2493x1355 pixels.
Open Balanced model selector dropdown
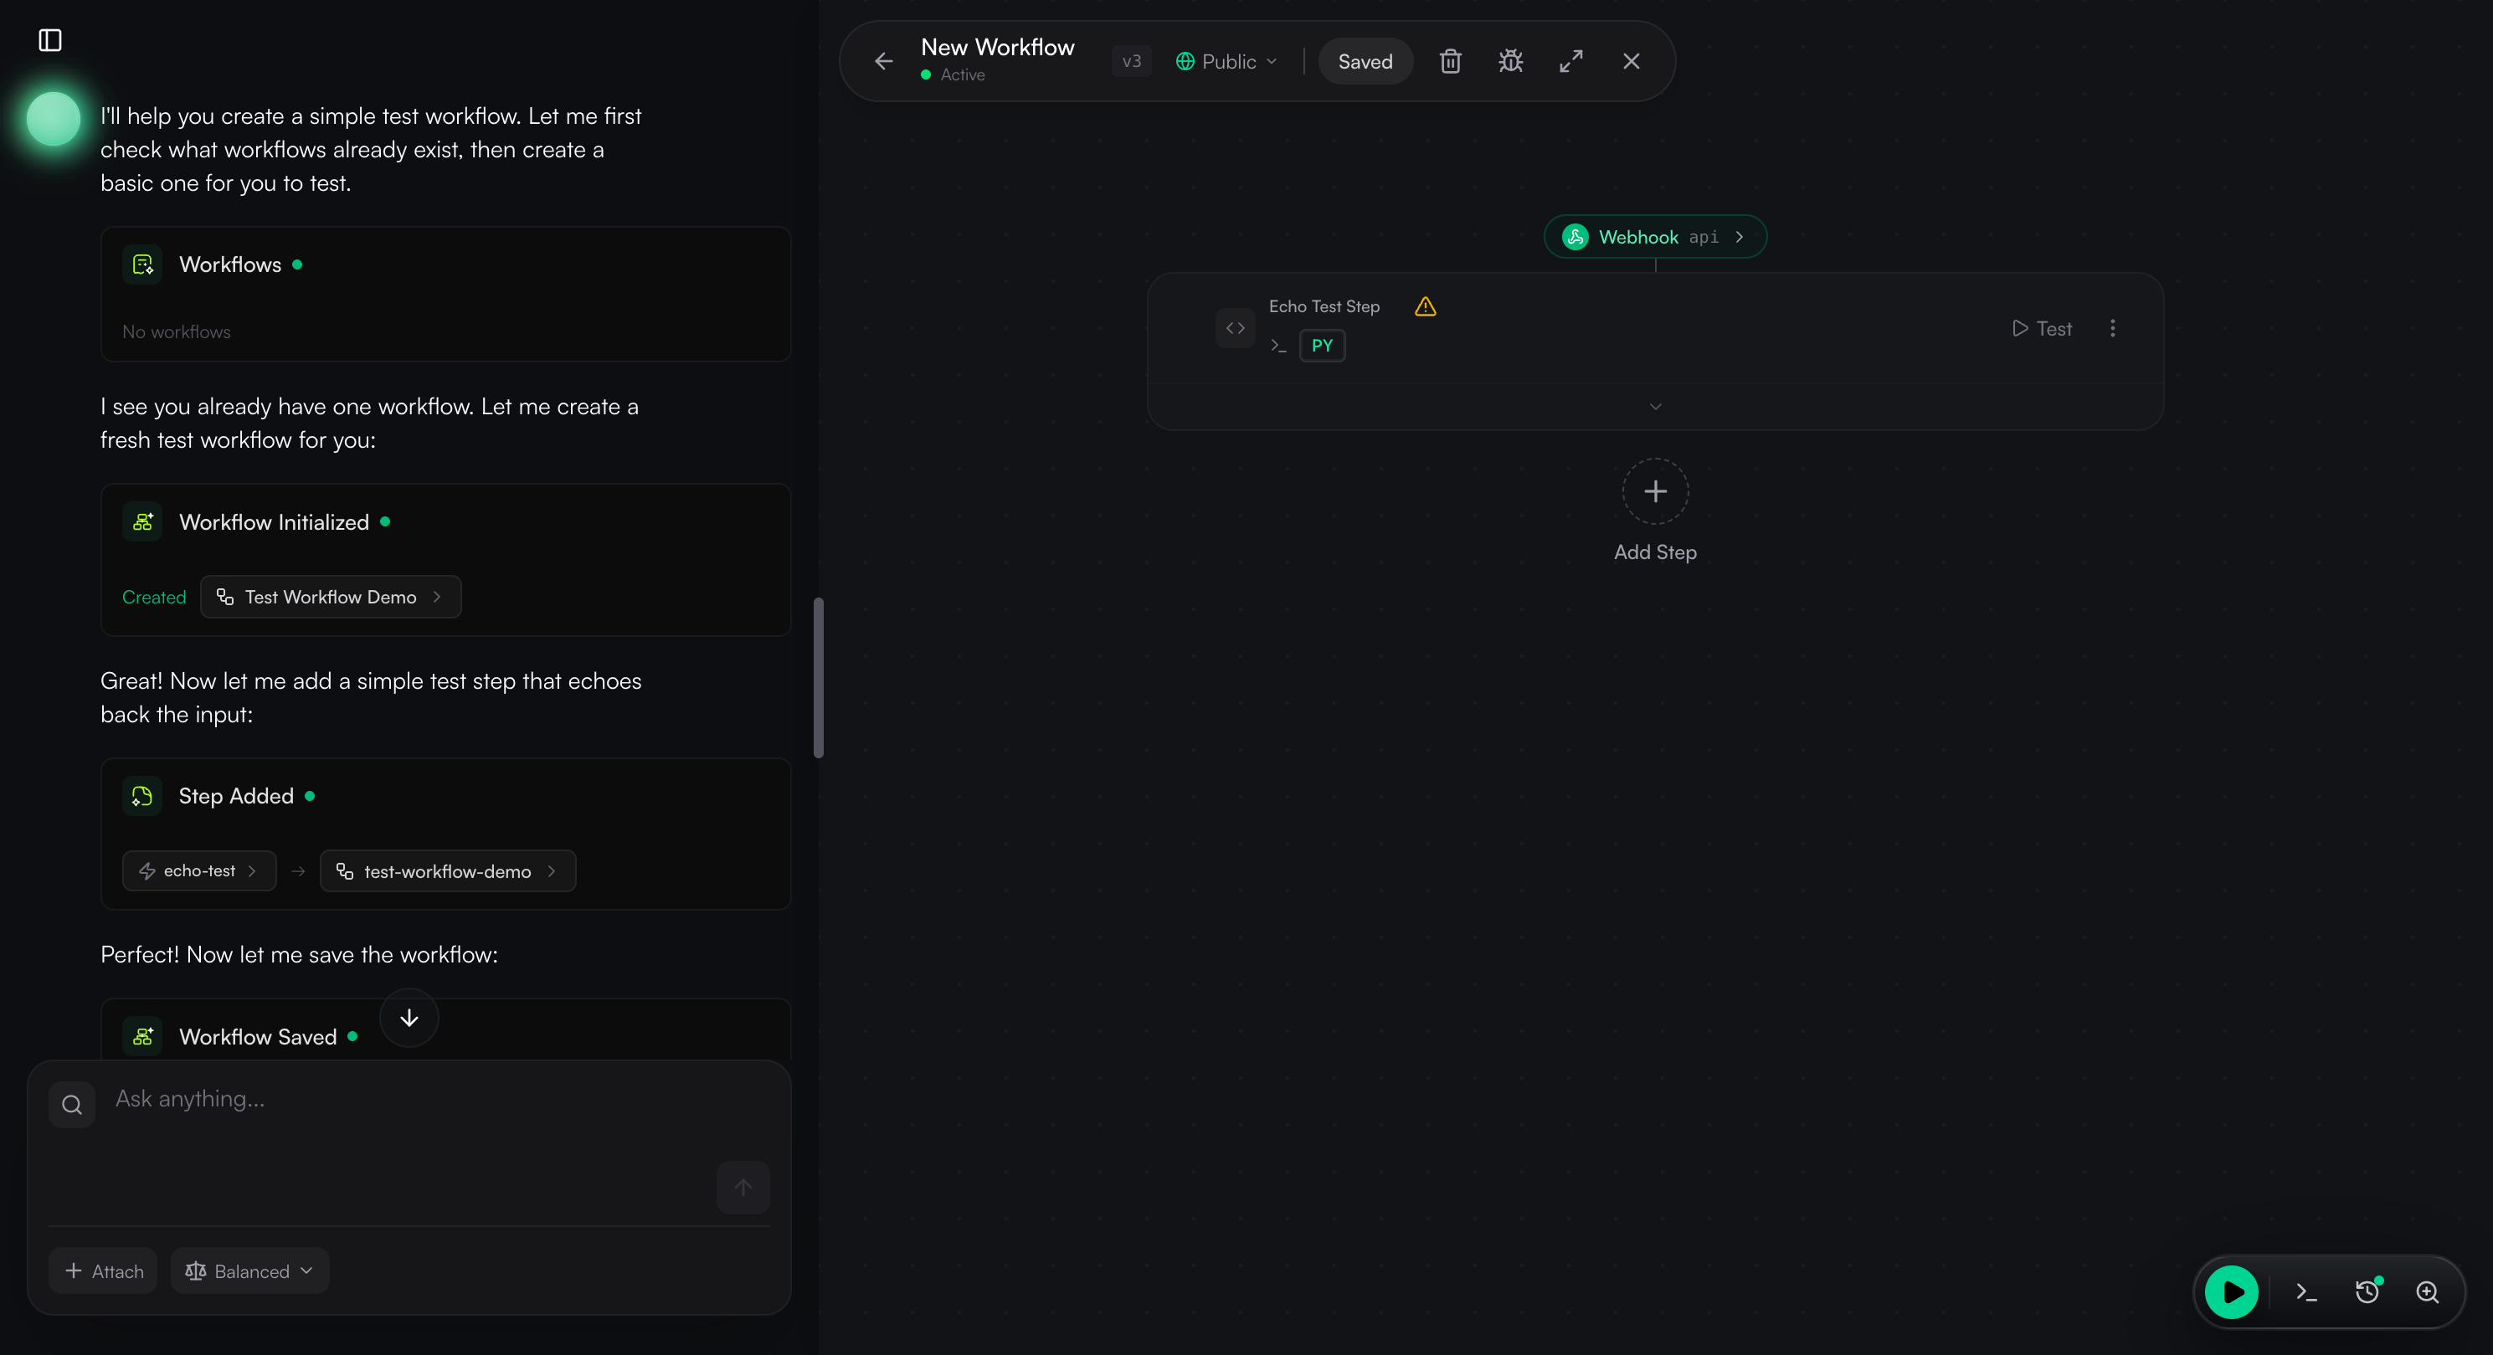[x=249, y=1270]
